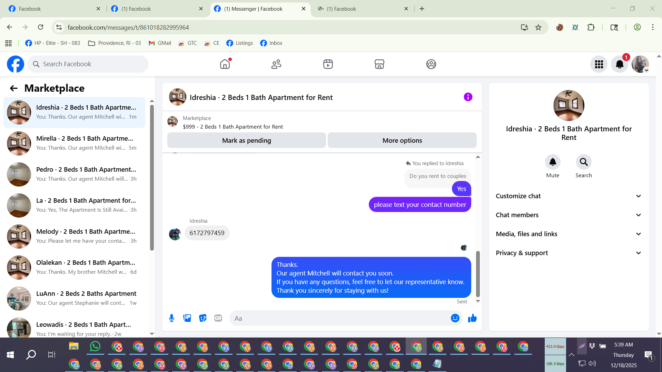
Task: Go back with Marketplace arrow
Action: click(x=13, y=88)
